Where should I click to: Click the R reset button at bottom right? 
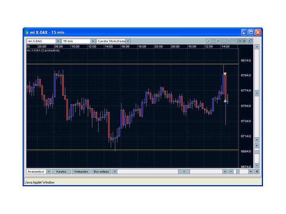tap(257, 172)
